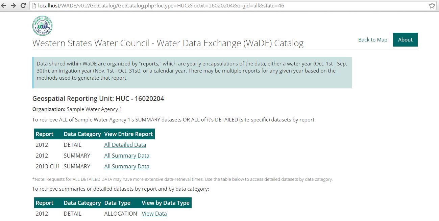Click the Report header in first table
439x221 pixels.
45,134
